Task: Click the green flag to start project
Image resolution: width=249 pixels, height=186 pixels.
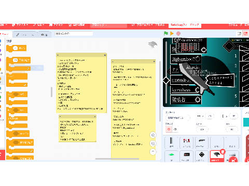Action: tap(166, 34)
